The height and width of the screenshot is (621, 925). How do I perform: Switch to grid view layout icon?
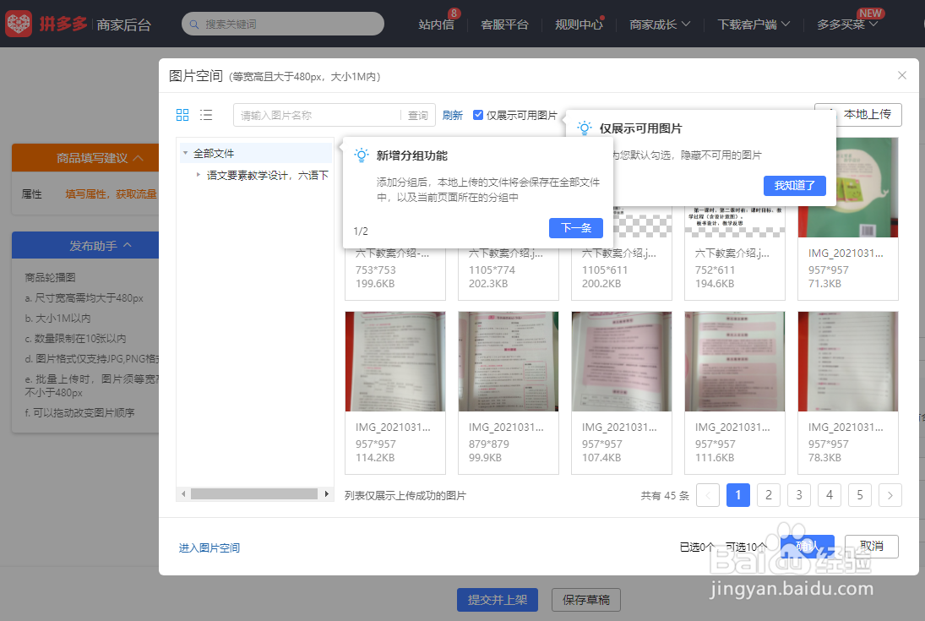click(x=182, y=114)
